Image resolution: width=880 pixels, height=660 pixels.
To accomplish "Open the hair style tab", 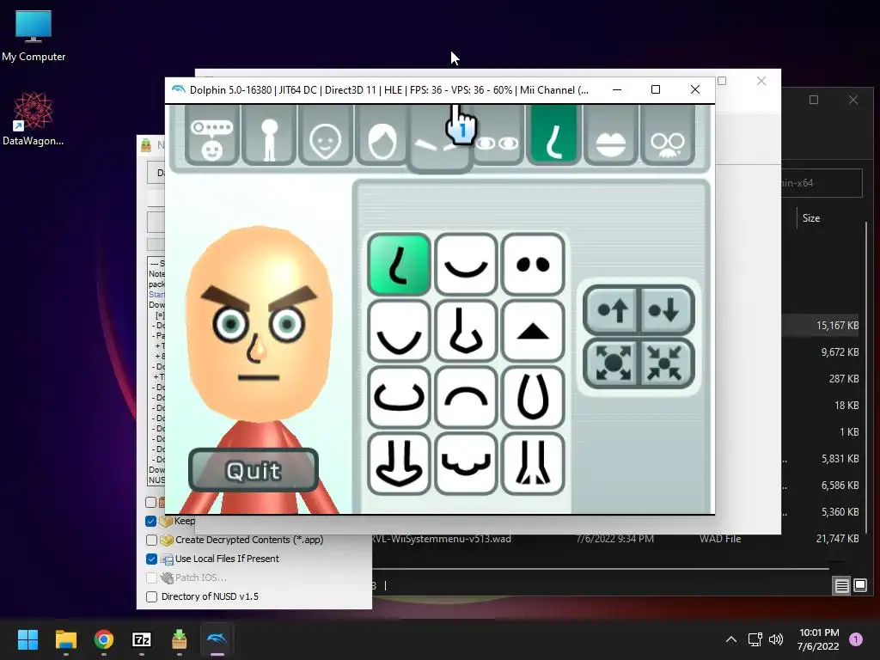I will tap(382, 137).
